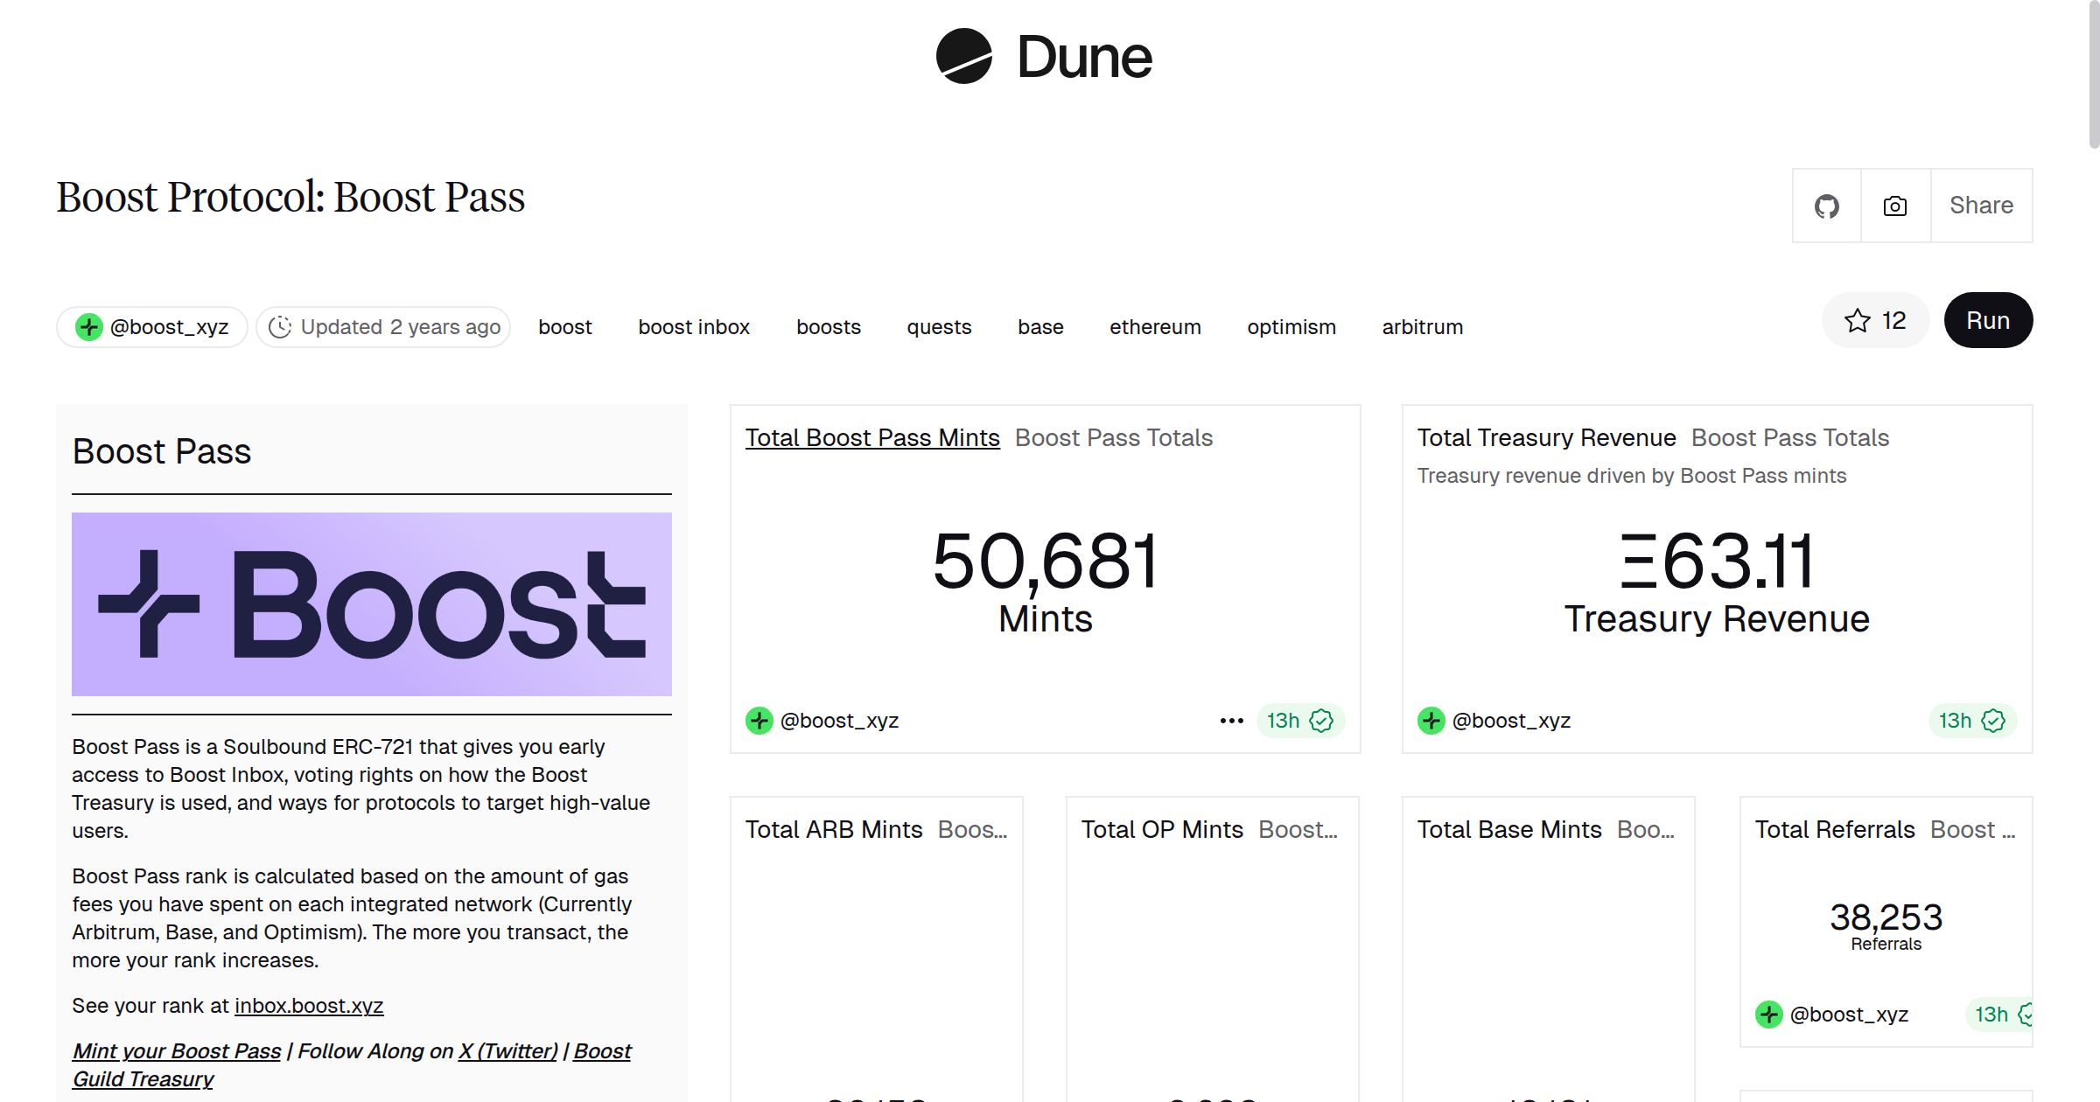The width and height of the screenshot is (2100, 1102).
Task: Open the ellipsis options on Total Boost Pass Mints
Action: [1230, 720]
